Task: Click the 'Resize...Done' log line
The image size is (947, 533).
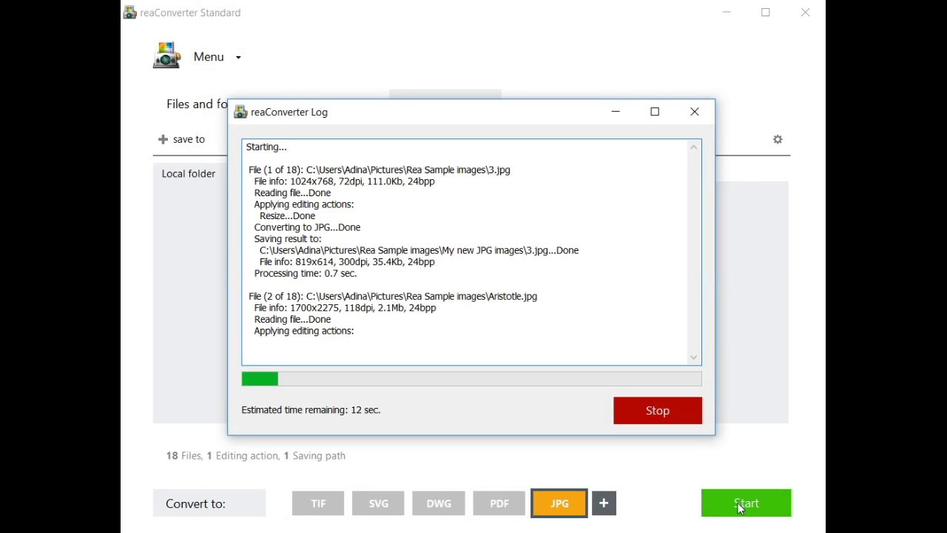Action: [x=287, y=215]
